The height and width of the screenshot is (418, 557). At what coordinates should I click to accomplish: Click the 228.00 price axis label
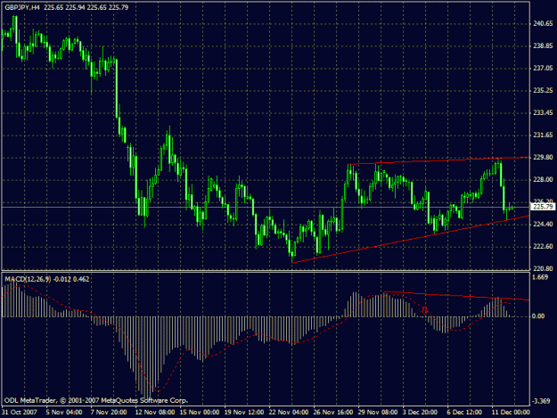pyautogui.click(x=543, y=180)
